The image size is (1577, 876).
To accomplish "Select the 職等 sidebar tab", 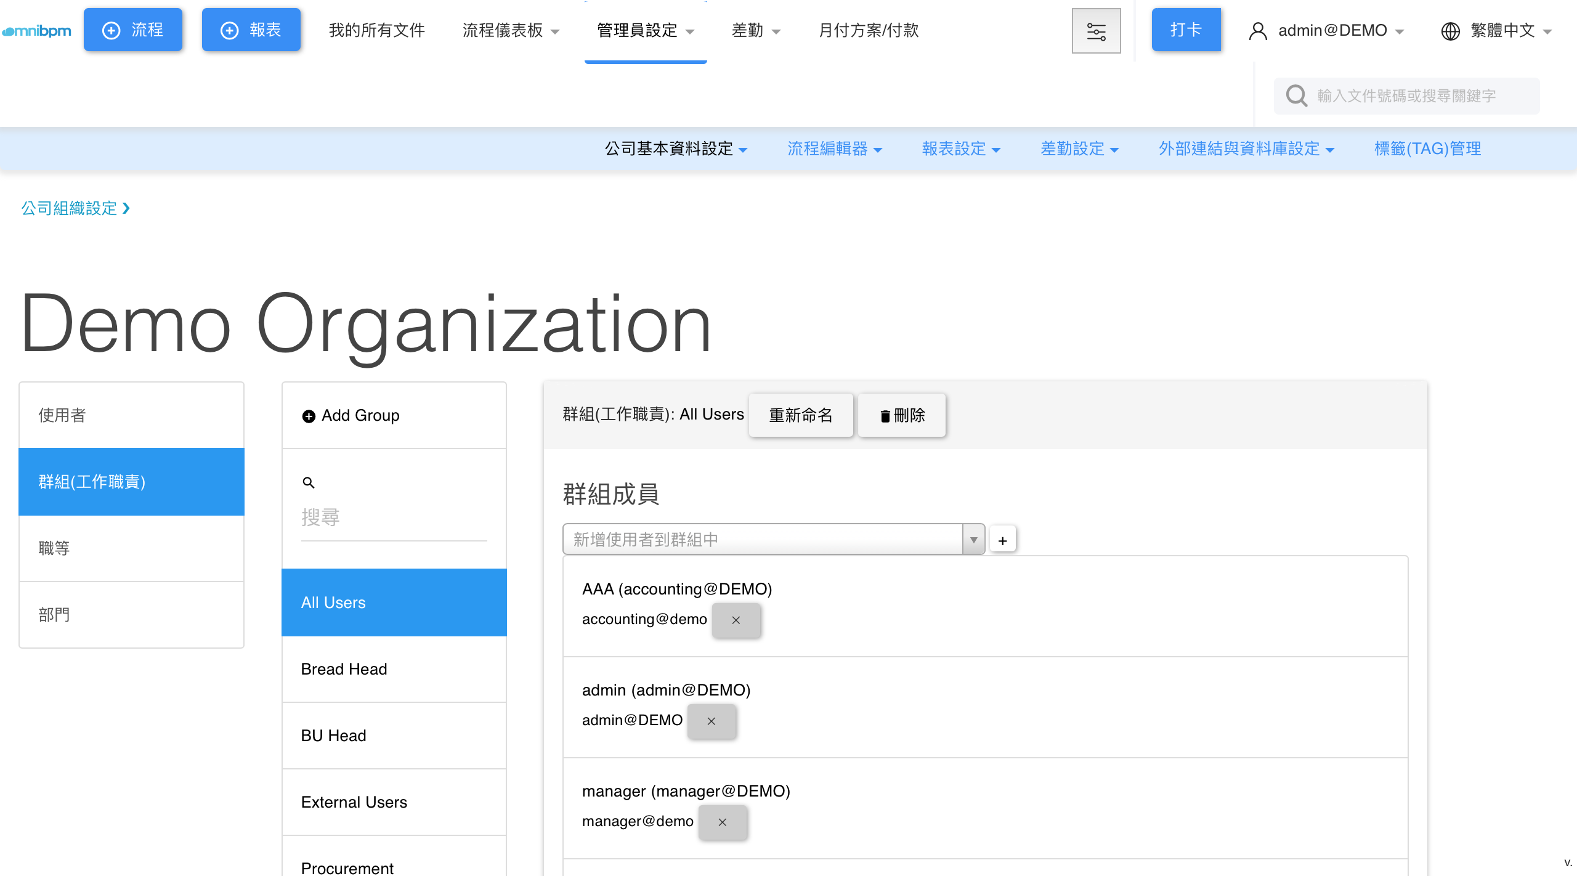I will (x=132, y=548).
